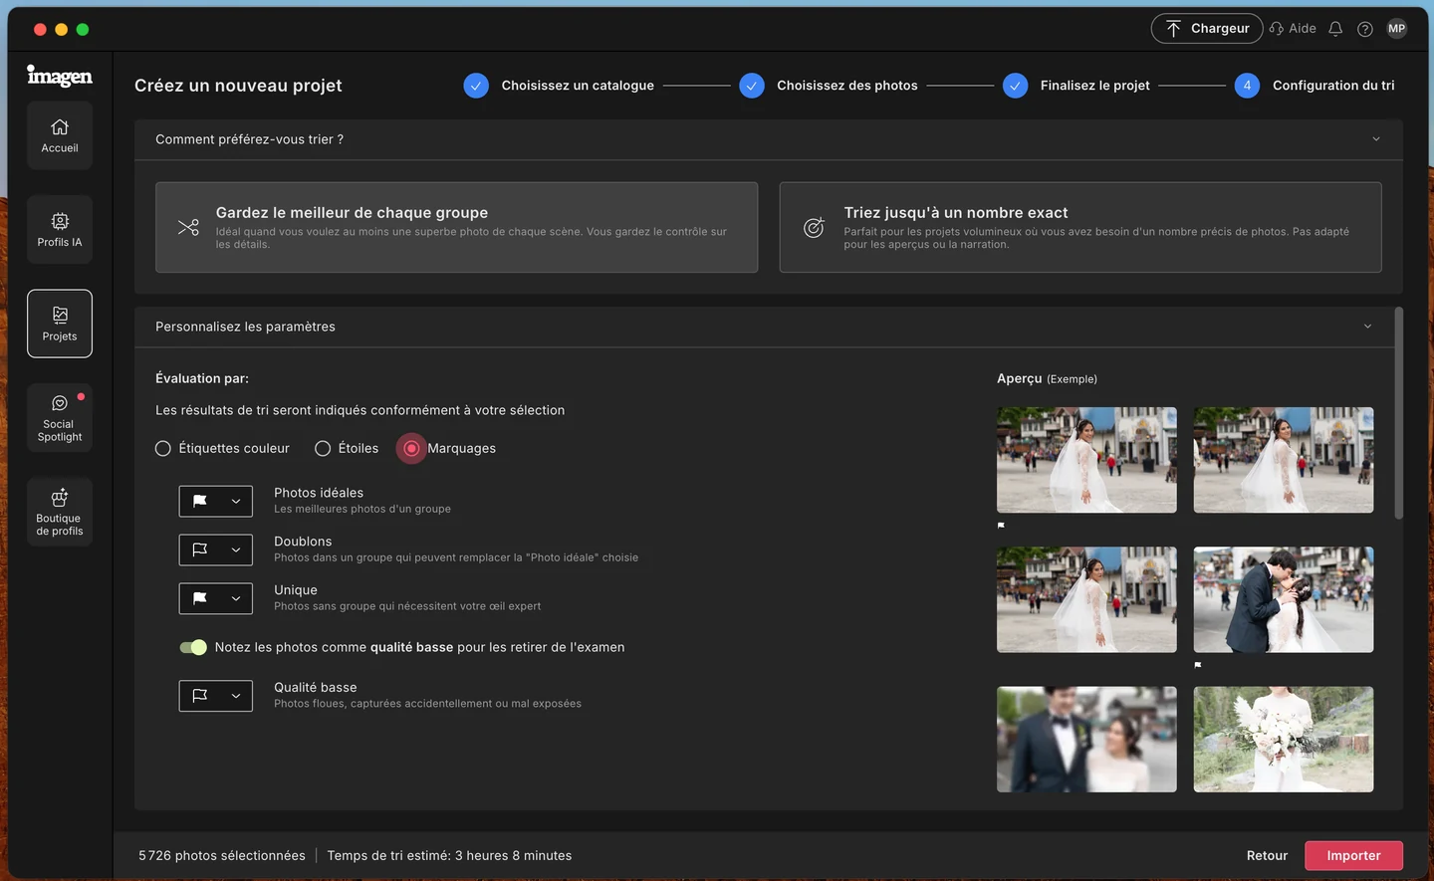Viewport: 1434px width, 881px height.
Task: Open the Photos idéales flag dropdown
Action: 216,501
